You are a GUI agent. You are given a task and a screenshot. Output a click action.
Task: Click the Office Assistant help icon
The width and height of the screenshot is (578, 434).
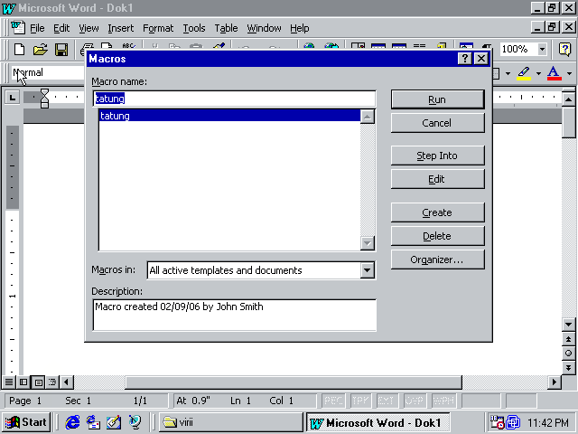[x=564, y=49]
